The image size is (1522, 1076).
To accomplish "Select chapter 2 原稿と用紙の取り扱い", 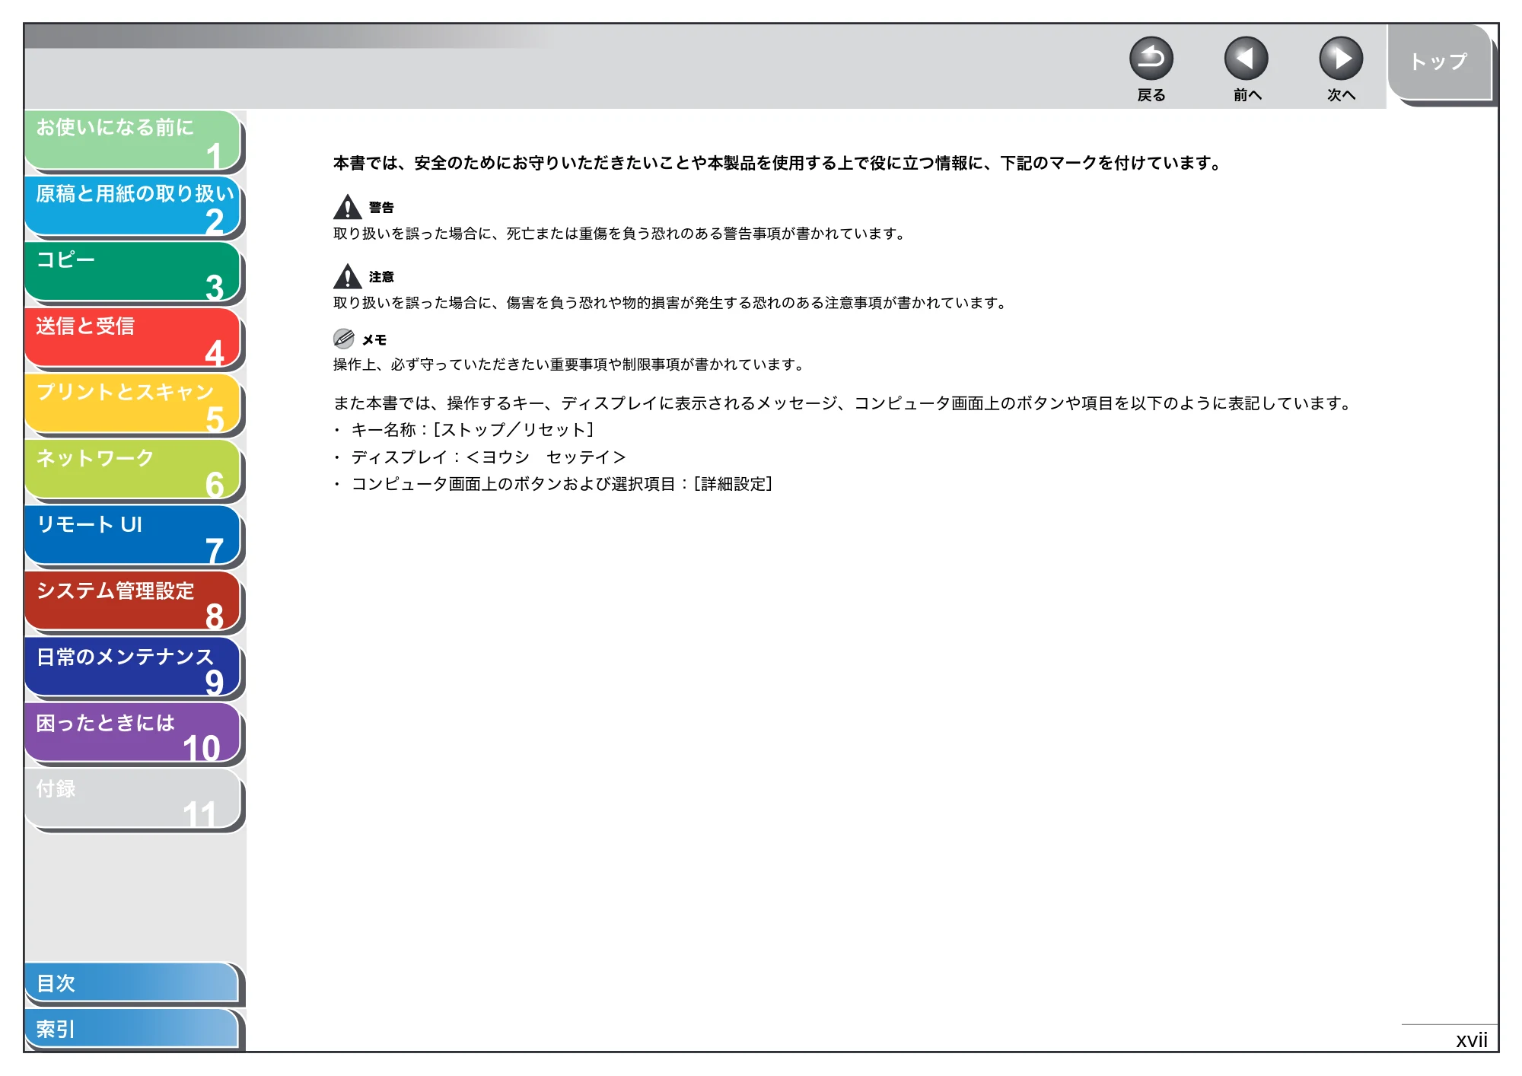I will 133,206.
